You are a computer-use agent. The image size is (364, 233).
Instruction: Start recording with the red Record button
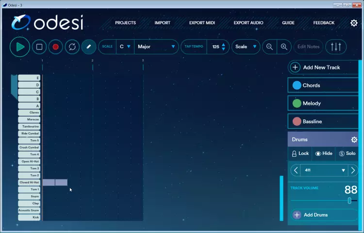click(x=55, y=47)
